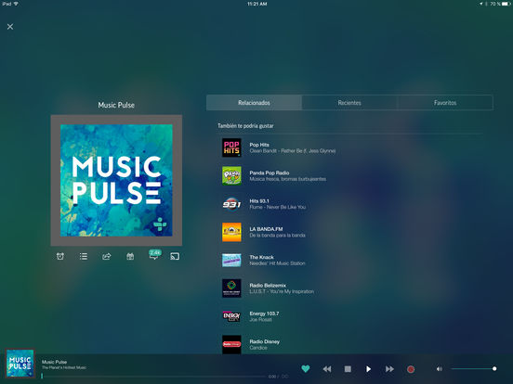
Task: Open comments with 2.4k badge
Action: coord(154,255)
